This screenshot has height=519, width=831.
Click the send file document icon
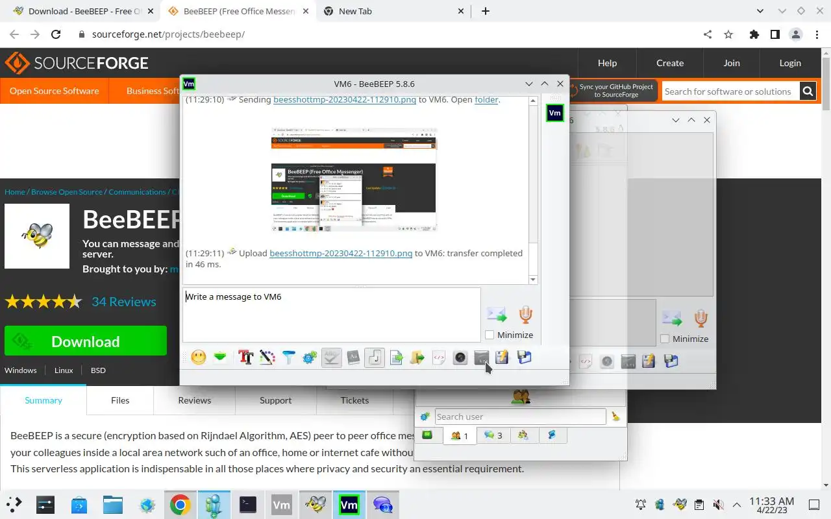[396, 357]
